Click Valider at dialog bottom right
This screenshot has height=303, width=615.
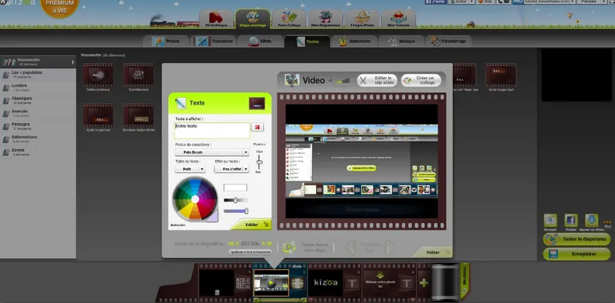coord(433,252)
